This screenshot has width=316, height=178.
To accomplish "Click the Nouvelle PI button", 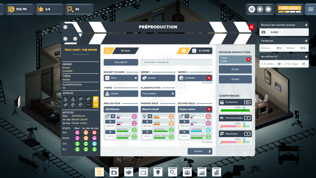I will (x=121, y=62).
